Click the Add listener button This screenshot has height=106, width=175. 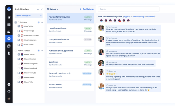click(87, 9)
